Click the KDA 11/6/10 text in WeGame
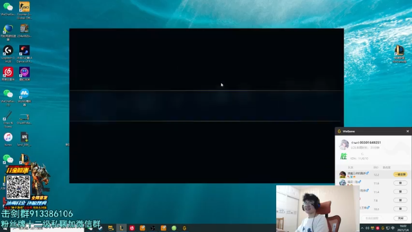The width and height of the screenshot is (412, 232). (359, 159)
